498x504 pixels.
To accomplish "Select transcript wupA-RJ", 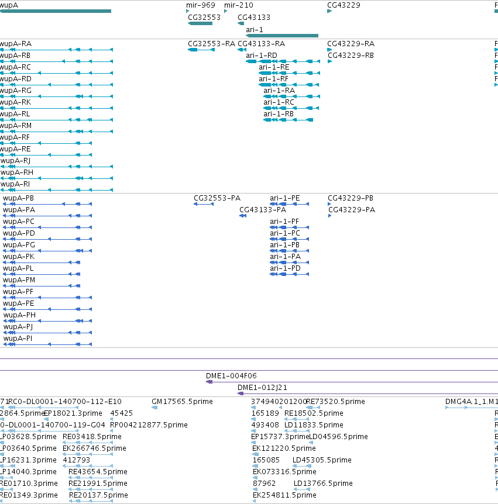I will [x=57, y=167].
